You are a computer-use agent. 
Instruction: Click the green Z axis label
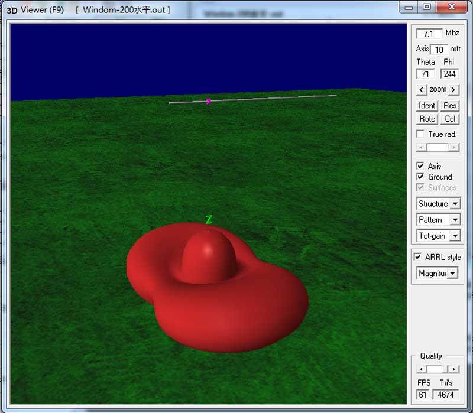(x=209, y=219)
